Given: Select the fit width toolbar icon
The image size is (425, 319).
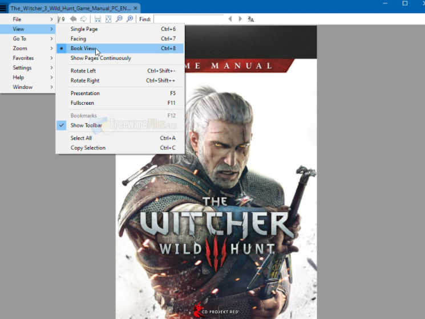Looking at the screenshot, I should [98, 19].
